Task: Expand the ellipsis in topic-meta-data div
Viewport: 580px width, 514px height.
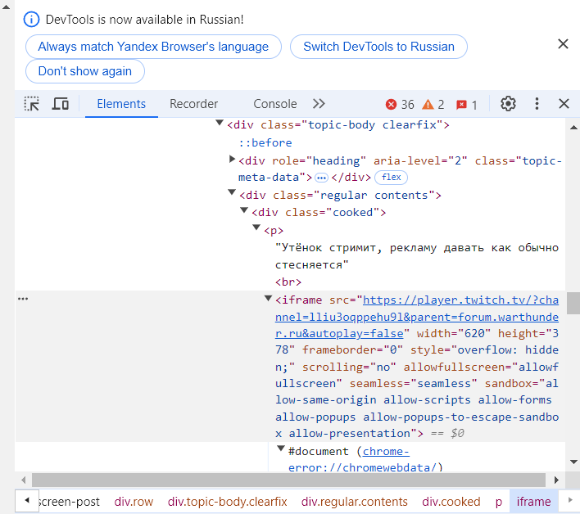Action: (321, 178)
